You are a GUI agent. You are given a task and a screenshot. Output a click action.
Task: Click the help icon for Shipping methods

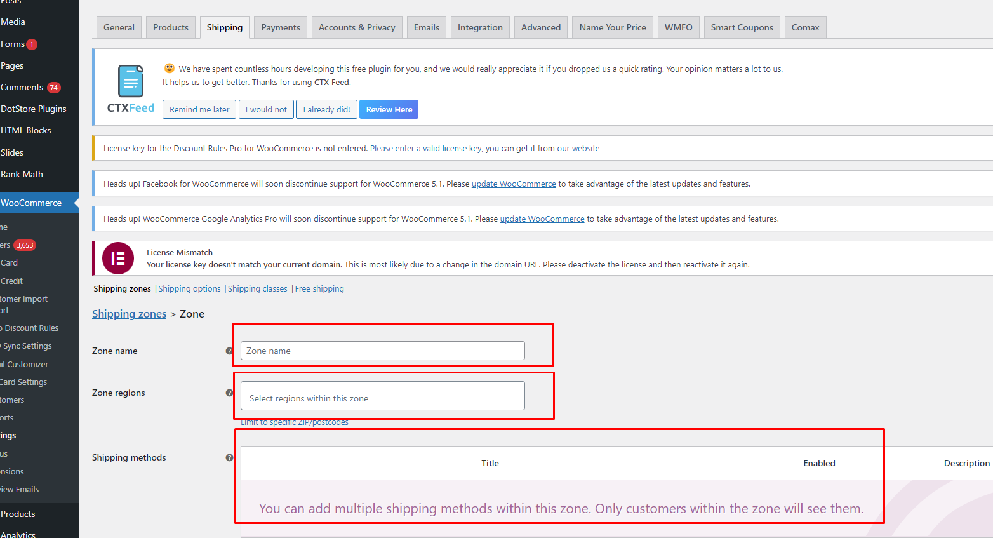[x=229, y=457]
